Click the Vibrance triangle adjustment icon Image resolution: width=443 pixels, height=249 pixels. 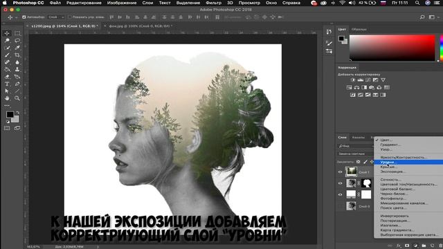pos(383,80)
